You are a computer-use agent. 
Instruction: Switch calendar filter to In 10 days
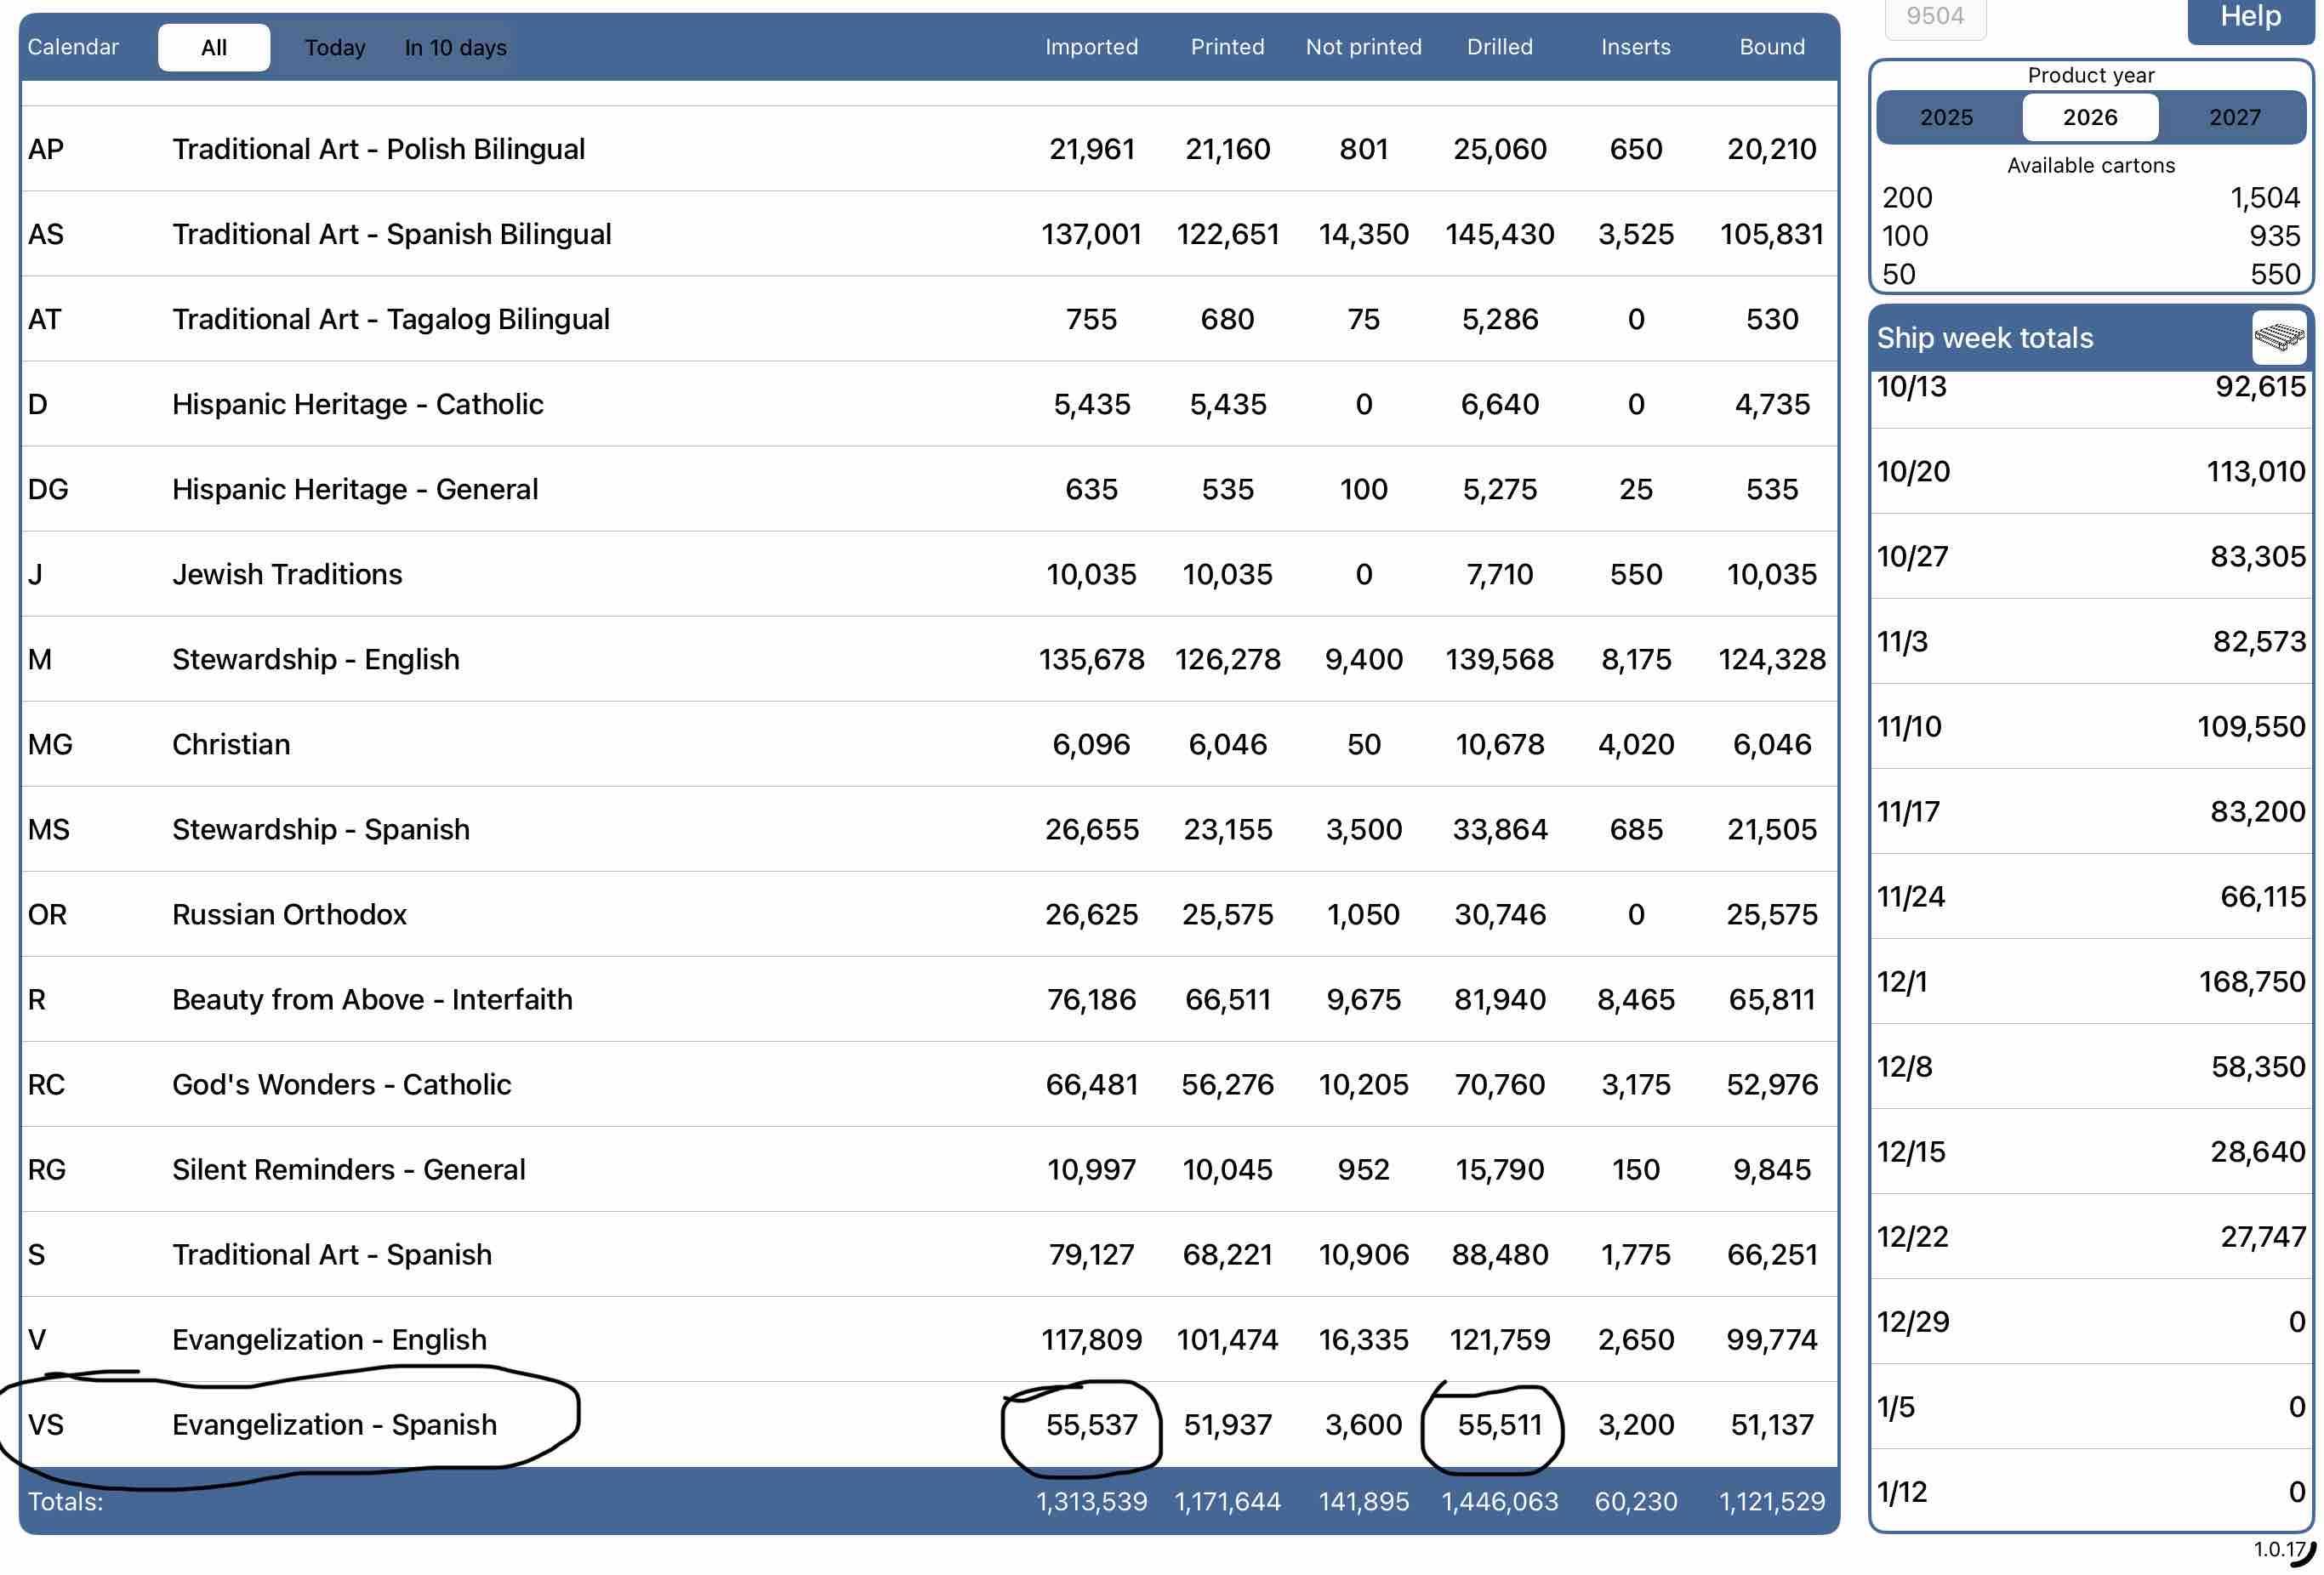click(455, 48)
